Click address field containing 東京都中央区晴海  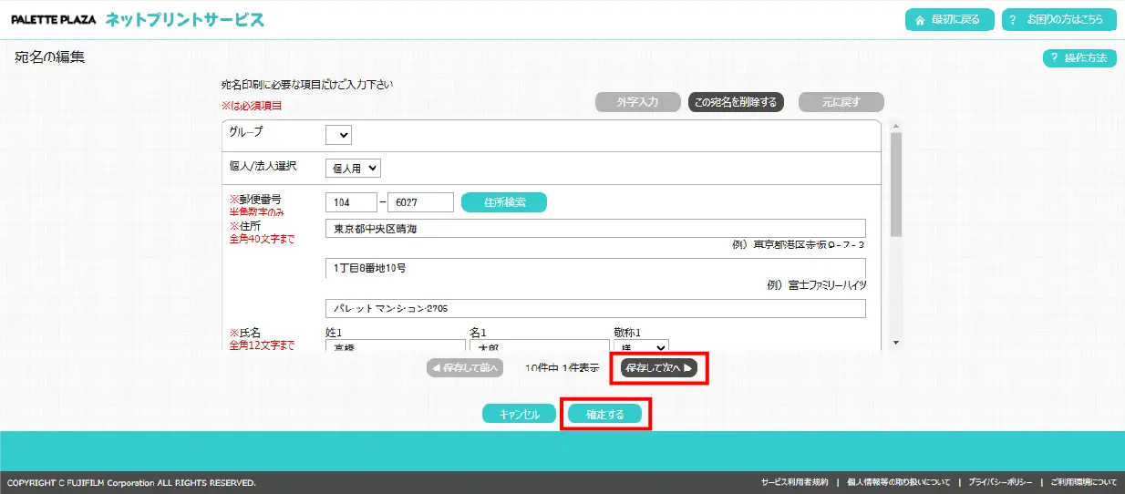click(594, 229)
